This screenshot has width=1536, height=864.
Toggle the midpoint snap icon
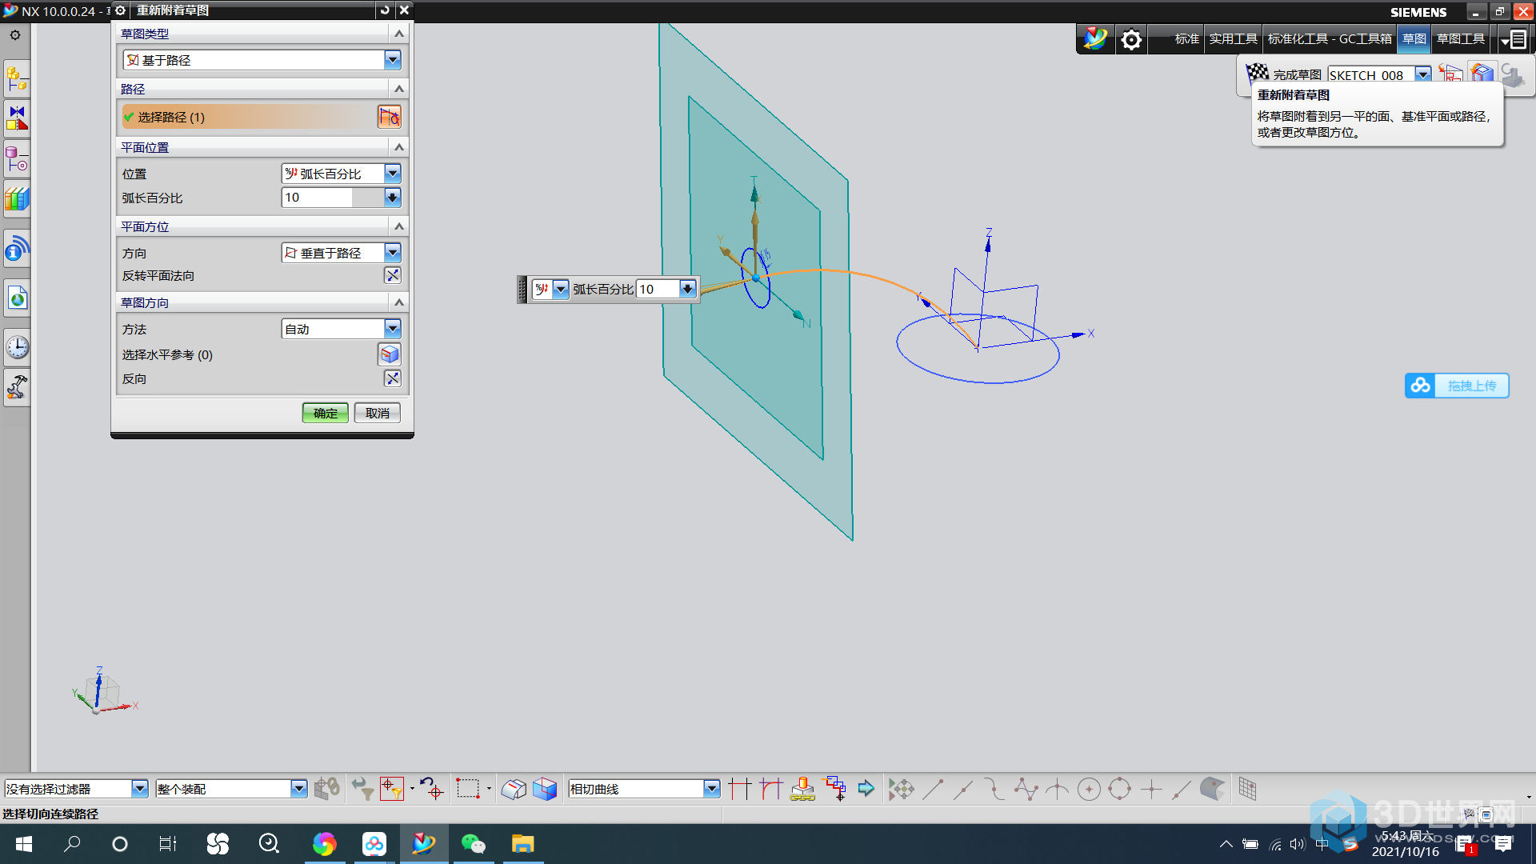click(964, 790)
